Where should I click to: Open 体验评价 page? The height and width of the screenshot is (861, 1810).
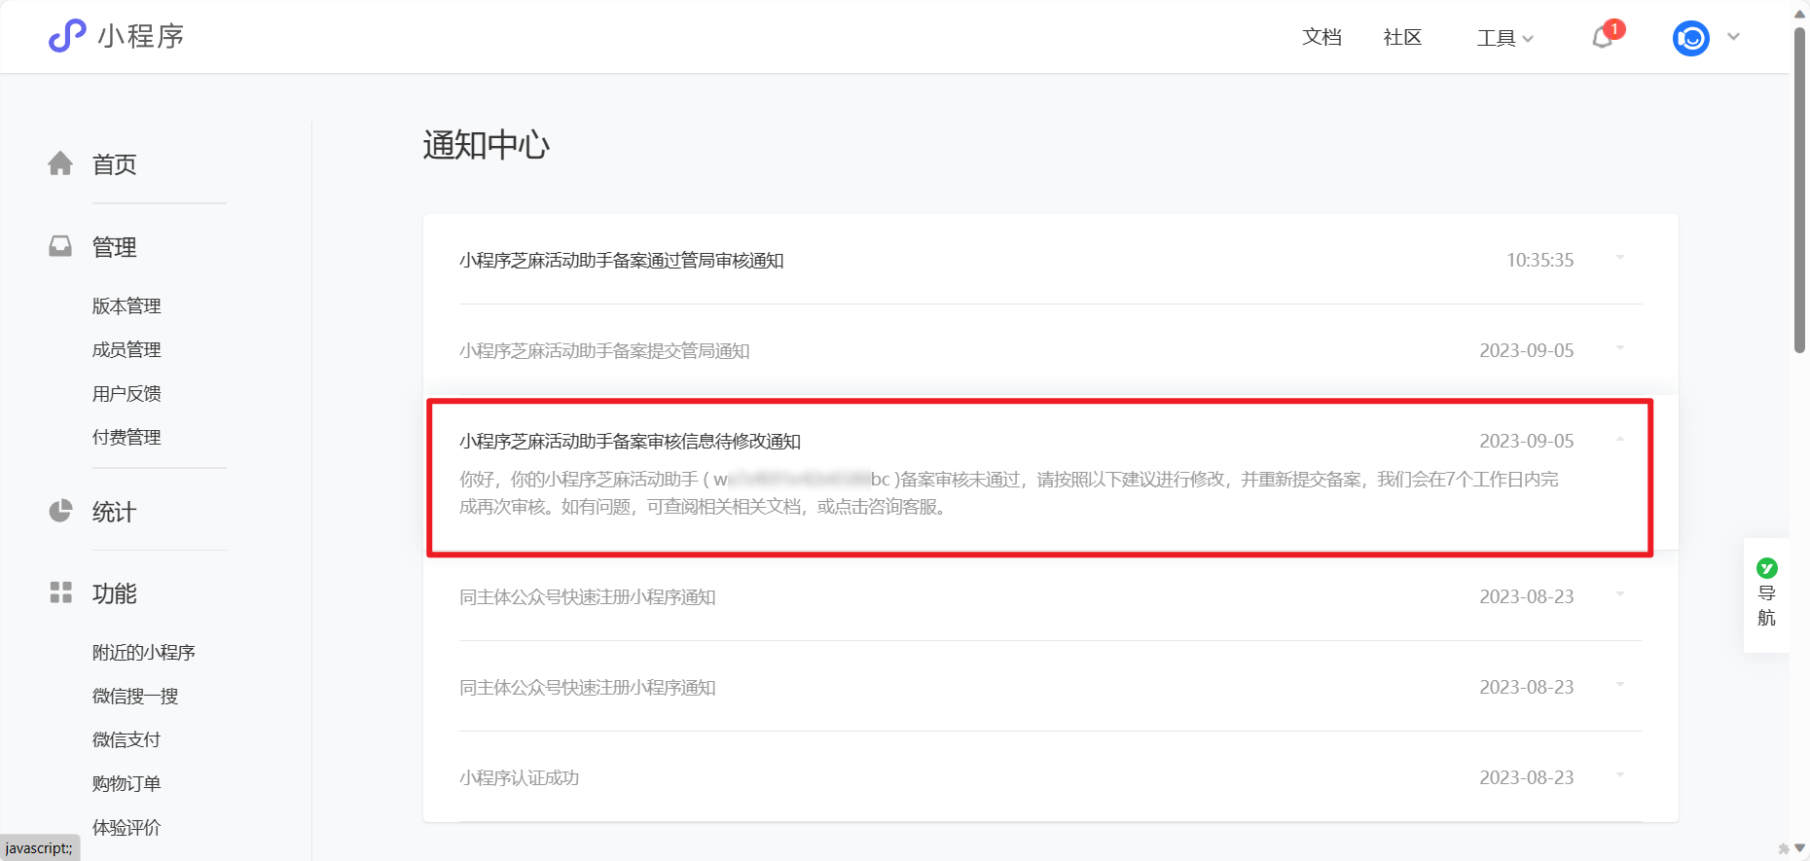click(127, 827)
